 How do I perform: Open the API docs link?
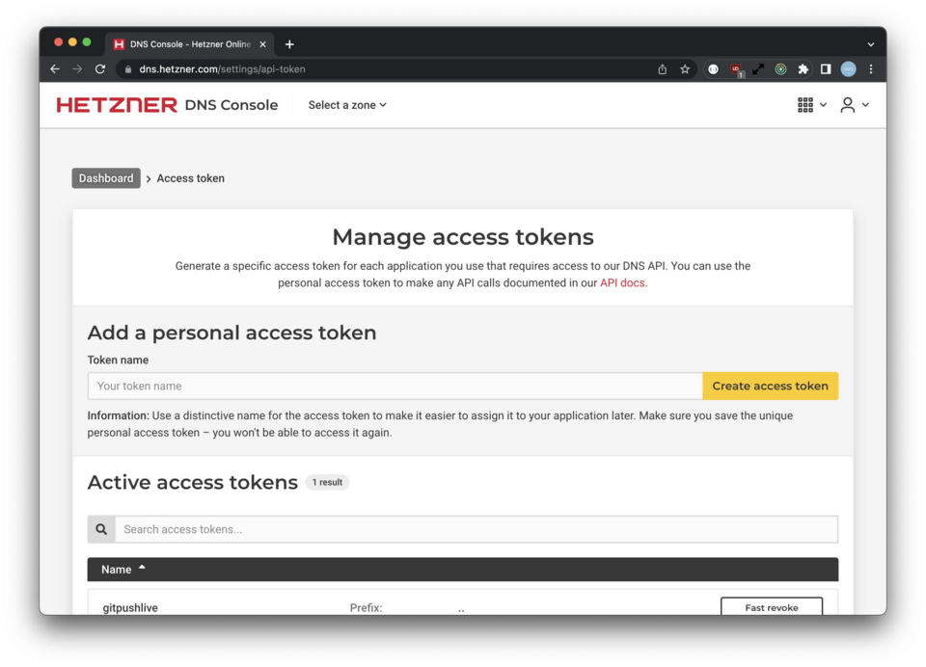point(622,282)
